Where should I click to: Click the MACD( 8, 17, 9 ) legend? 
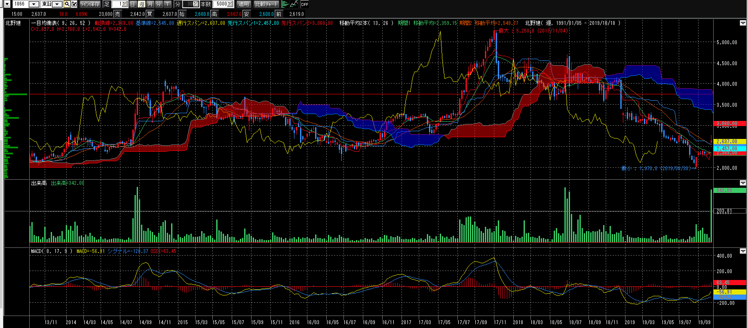click(52, 251)
